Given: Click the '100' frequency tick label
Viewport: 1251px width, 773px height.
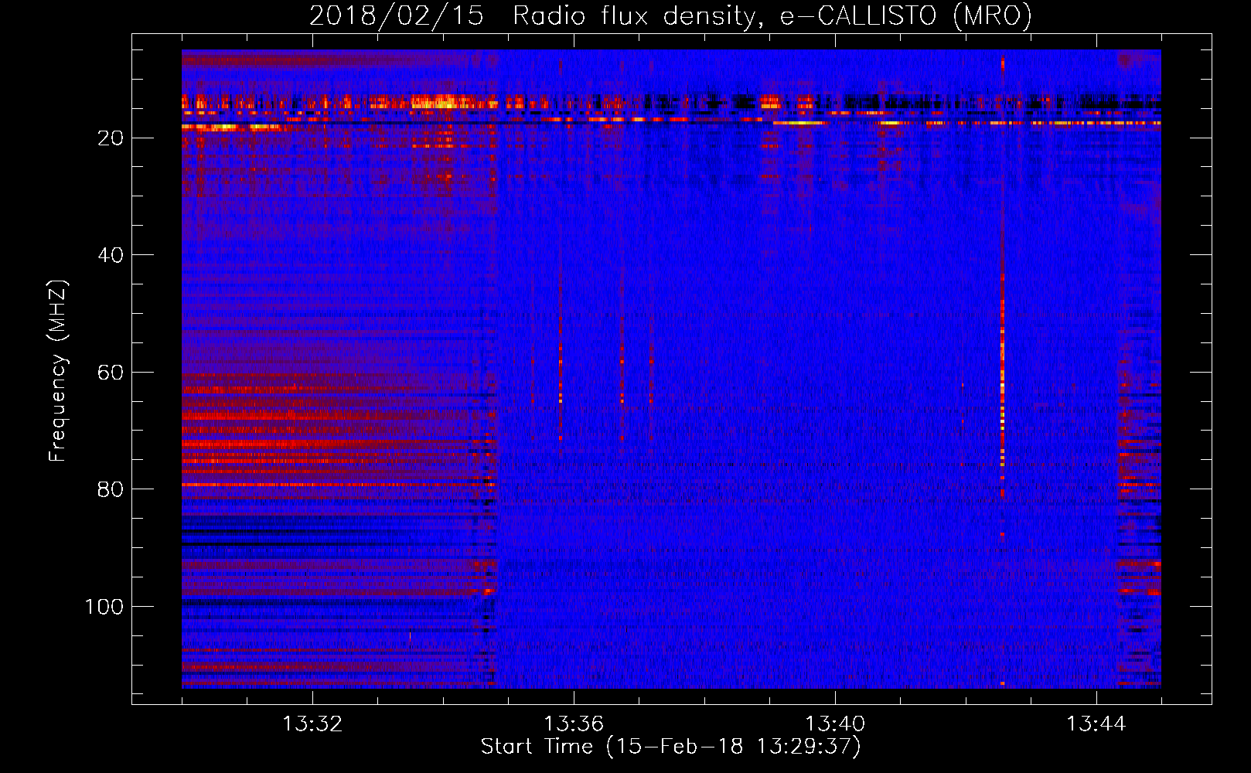Looking at the screenshot, I should coord(104,607).
